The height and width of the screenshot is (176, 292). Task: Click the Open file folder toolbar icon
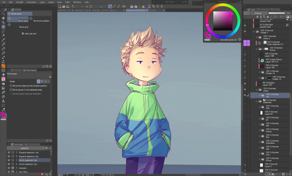point(64,6)
